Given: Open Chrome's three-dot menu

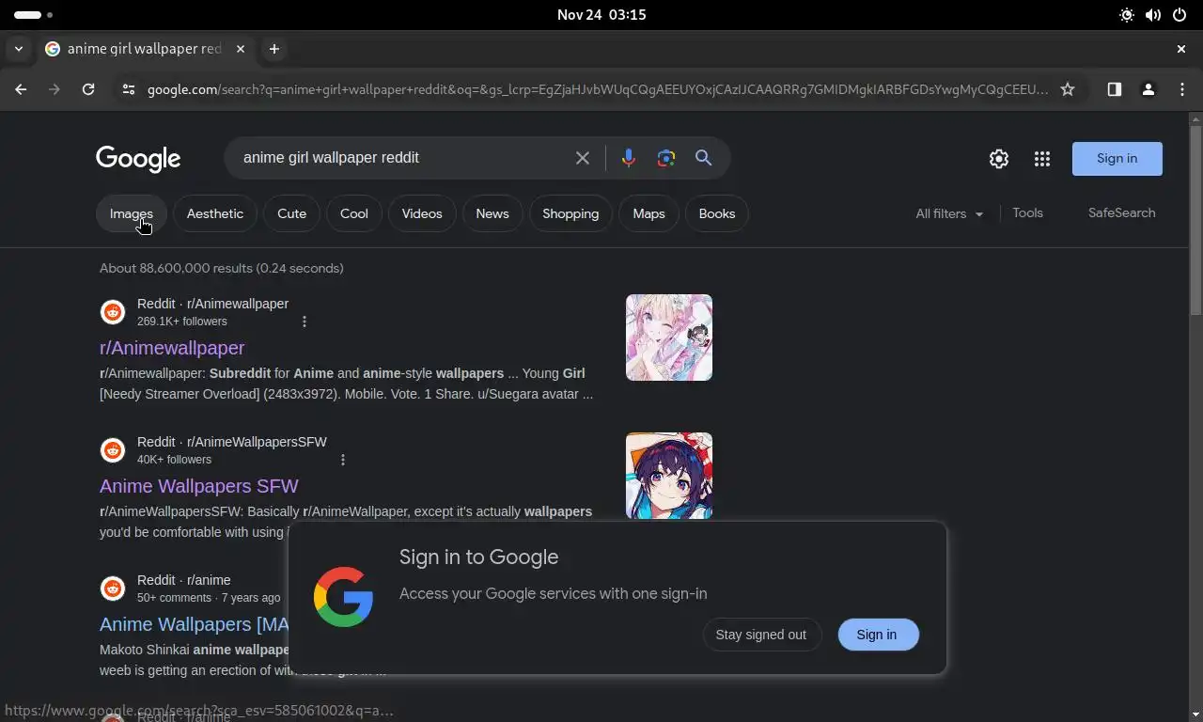Looking at the screenshot, I should coord(1182,89).
